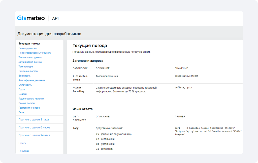Open the Иконка погоды link
Screen dimensions: 258x163
(x=27, y=103)
